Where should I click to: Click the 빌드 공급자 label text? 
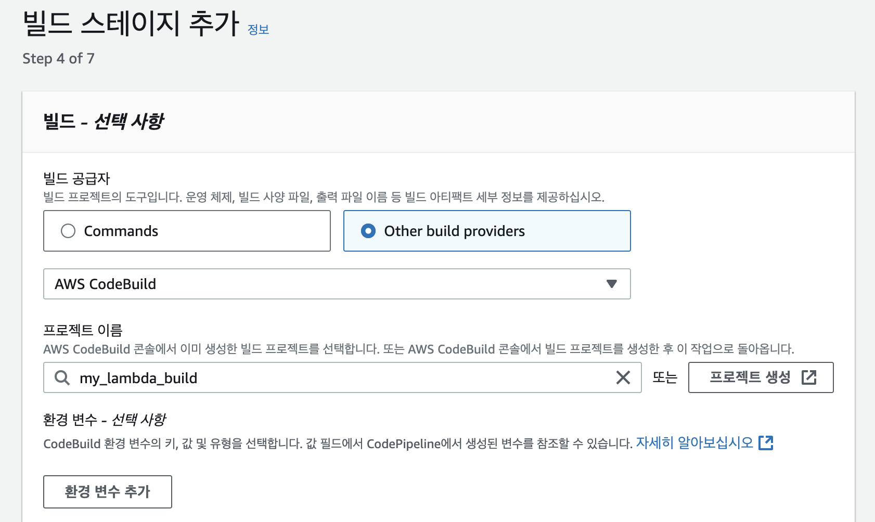[x=76, y=179]
